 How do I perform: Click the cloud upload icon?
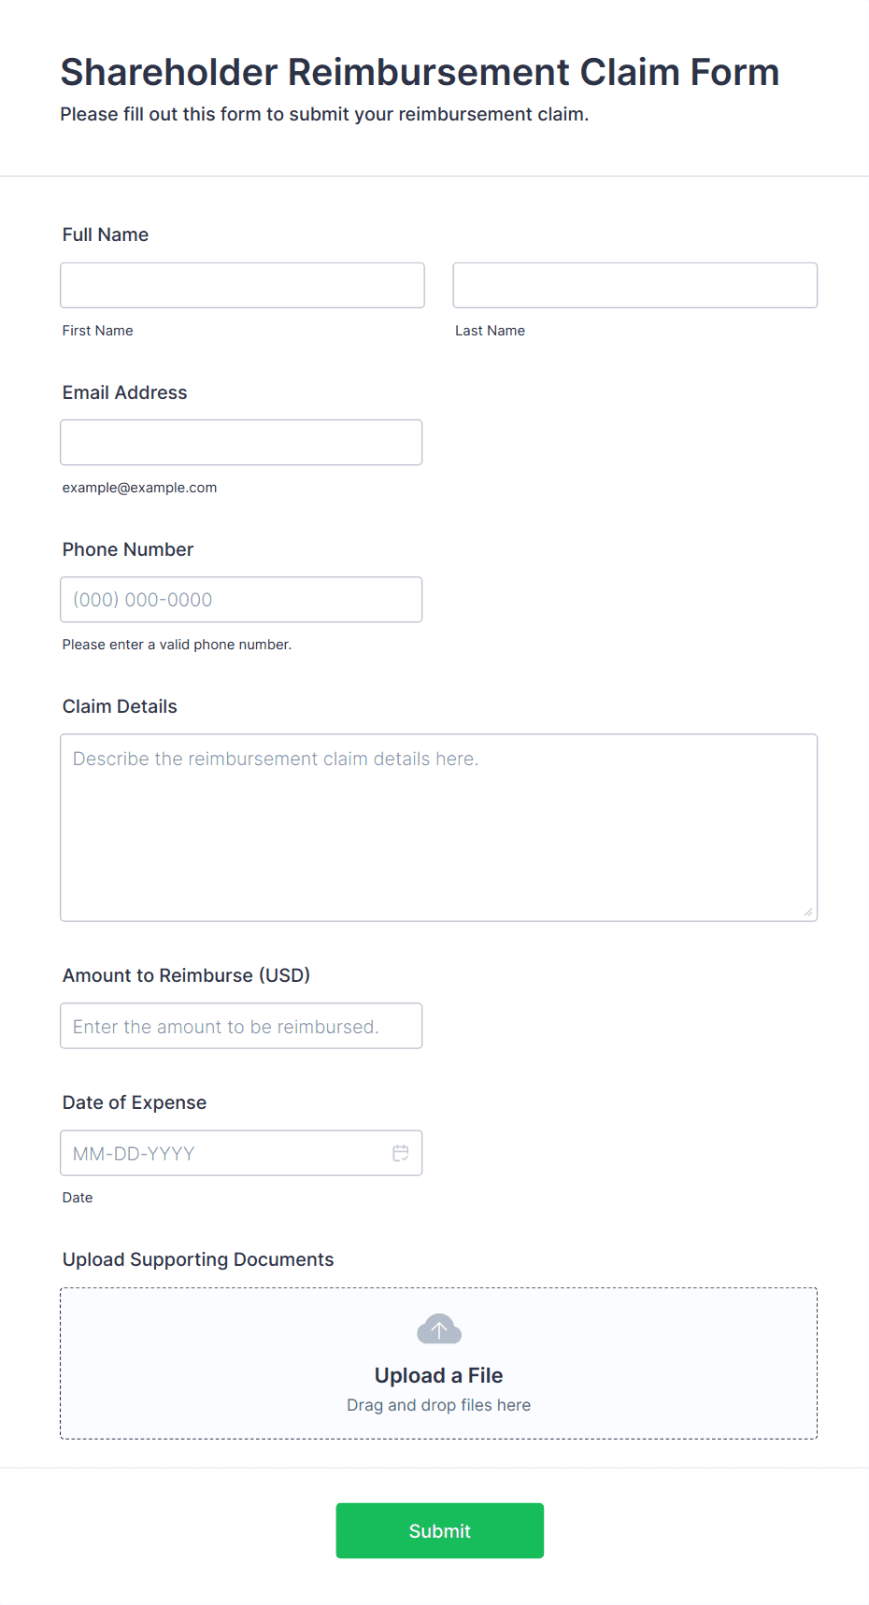(439, 1328)
